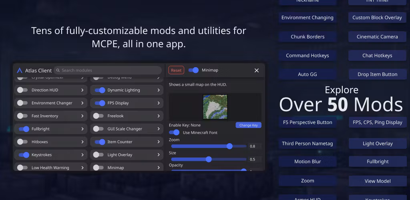Click the Third Person Nametag tile
The height and width of the screenshot is (200, 410).
coord(307,143)
